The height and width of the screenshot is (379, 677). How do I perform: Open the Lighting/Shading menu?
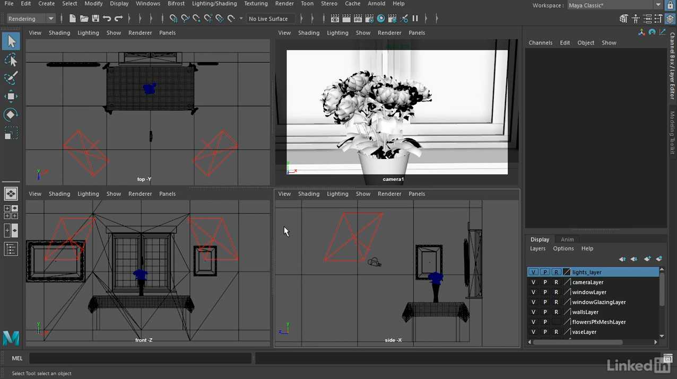point(214,4)
